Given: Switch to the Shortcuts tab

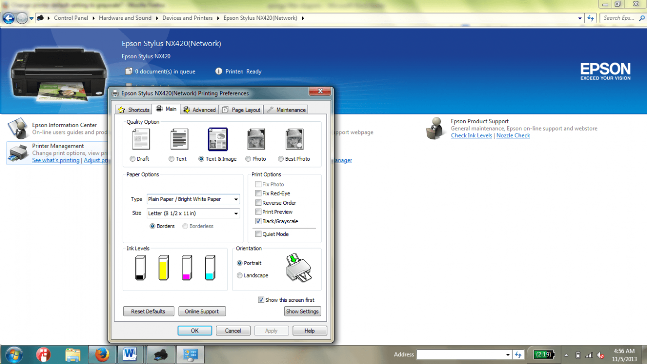Looking at the screenshot, I should pos(133,110).
